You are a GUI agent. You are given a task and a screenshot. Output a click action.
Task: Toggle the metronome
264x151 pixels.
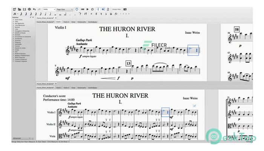(108, 9)
